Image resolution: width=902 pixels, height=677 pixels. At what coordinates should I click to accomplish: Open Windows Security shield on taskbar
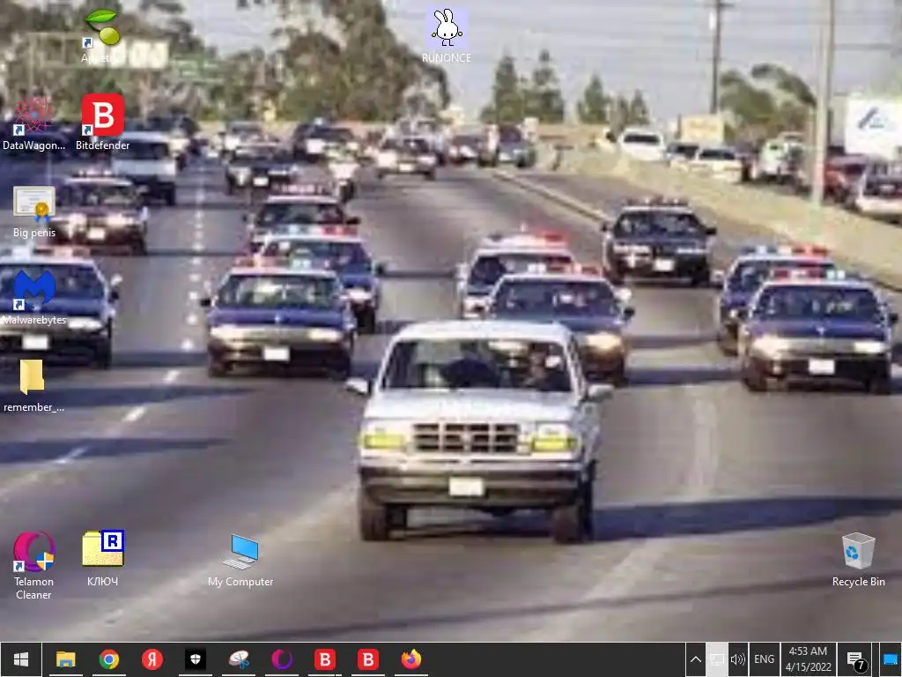[x=196, y=659]
